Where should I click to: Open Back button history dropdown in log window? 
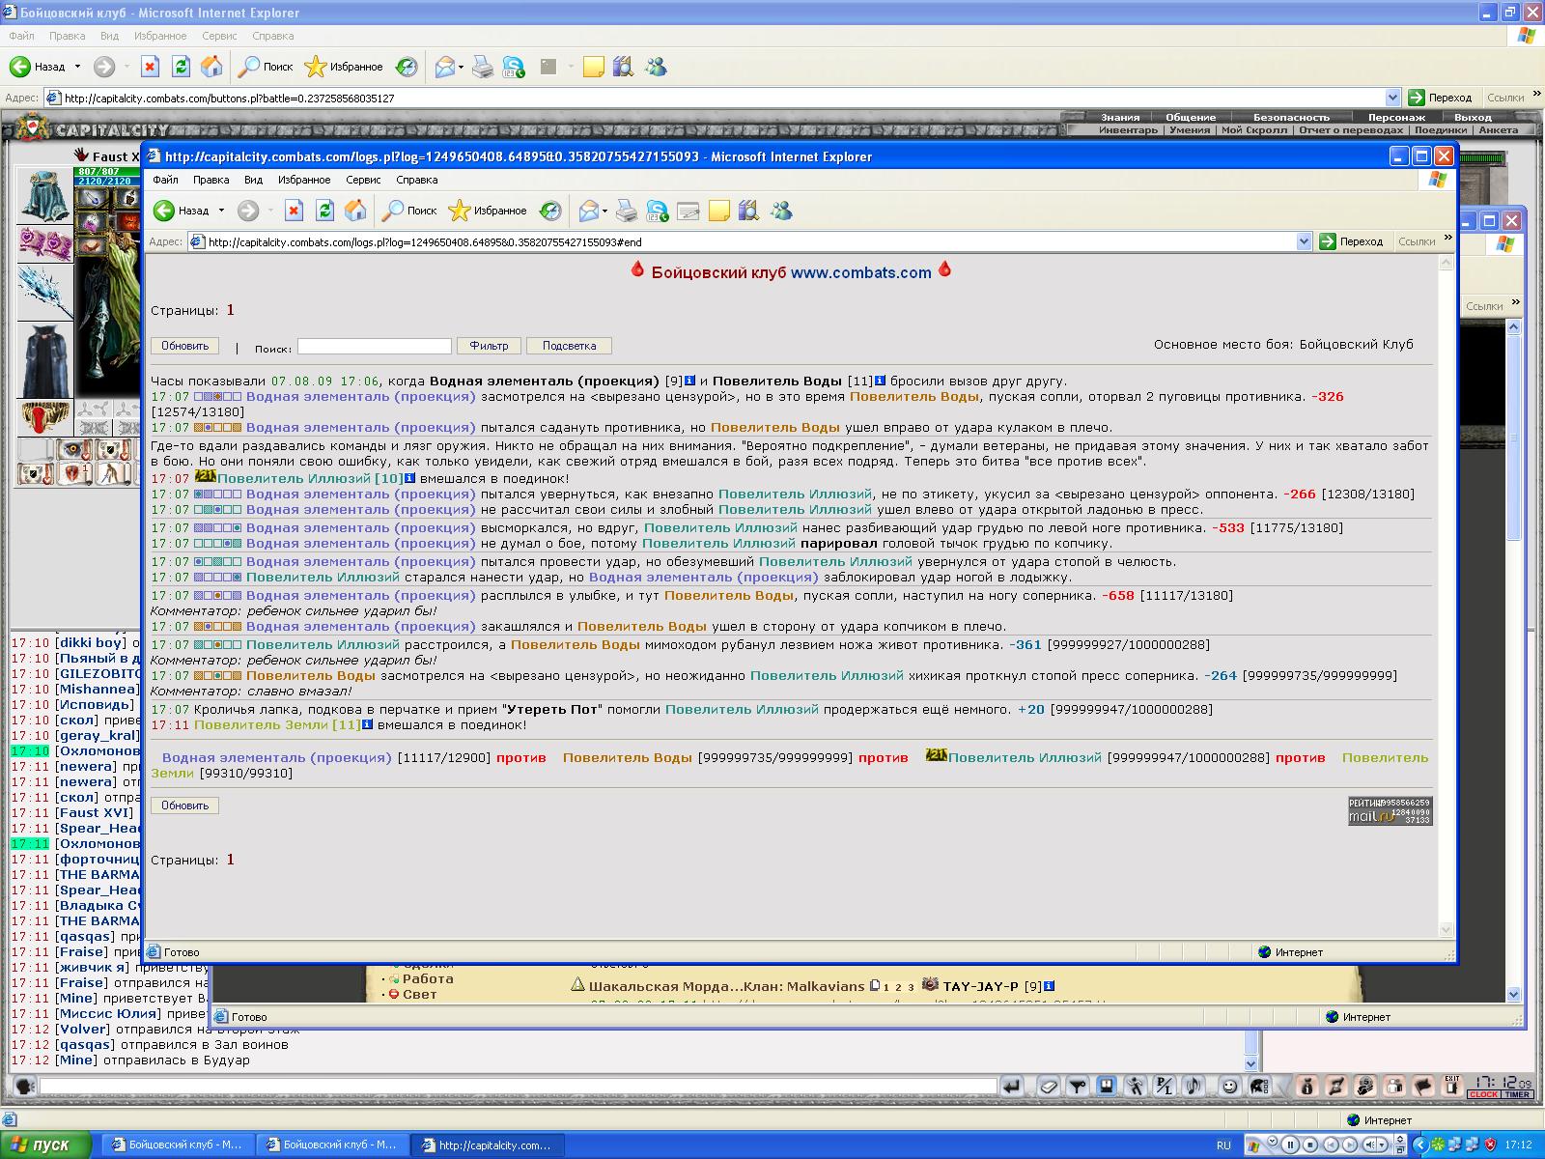point(221,211)
